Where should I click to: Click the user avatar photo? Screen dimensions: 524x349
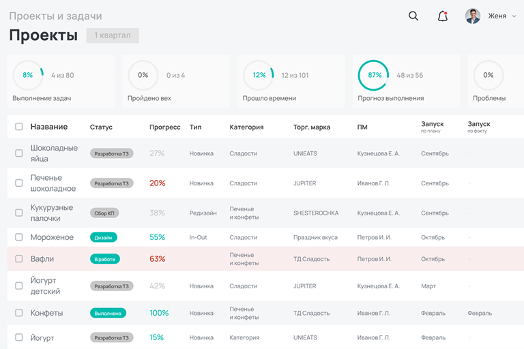coord(473,16)
